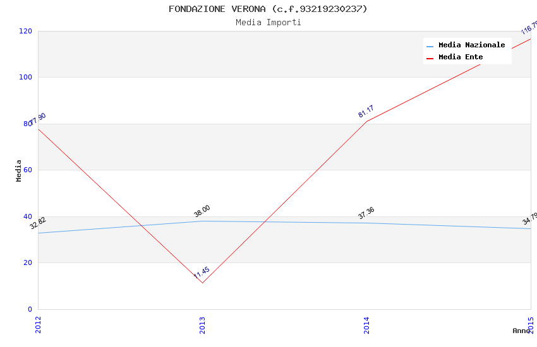Click the blue Media Nazionale legend swatch
The width and height of the screenshot is (537, 347).
tap(430, 45)
